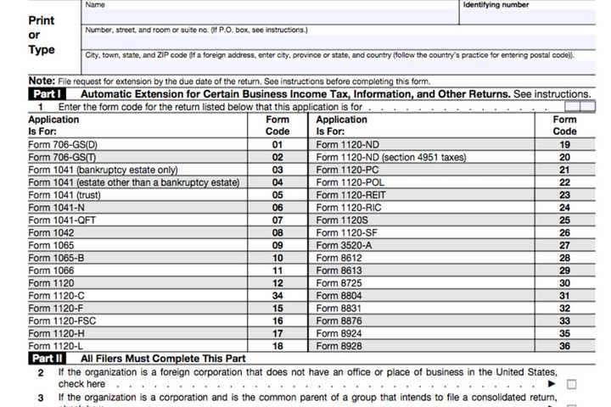Click 'All Filers Must Complete This Part' heading
Screen dimensions: 611x407
[x=163, y=359]
